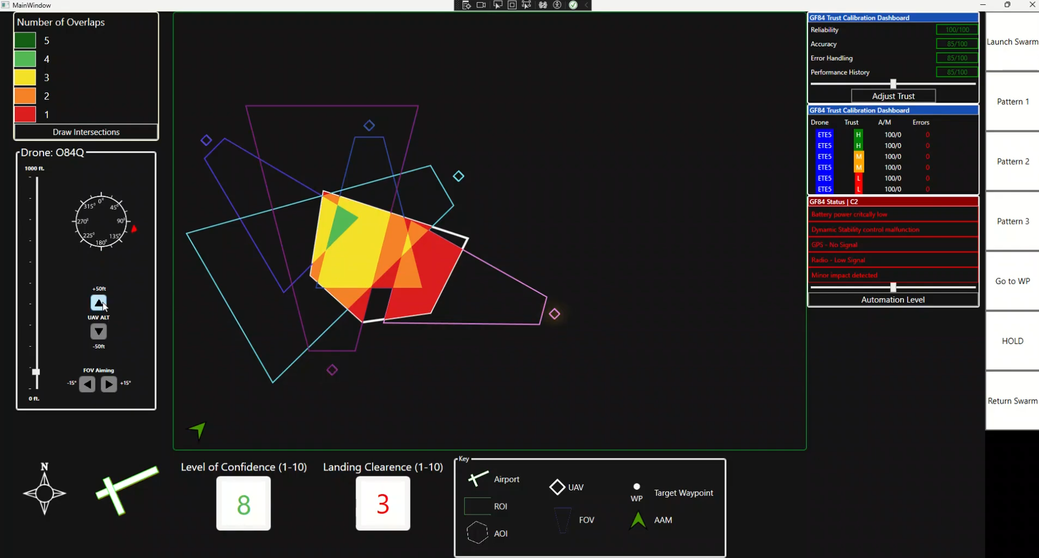The width and height of the screenshot is (1039, 558).
Task: Click the green AAM arrow on map
Action: 198,430
